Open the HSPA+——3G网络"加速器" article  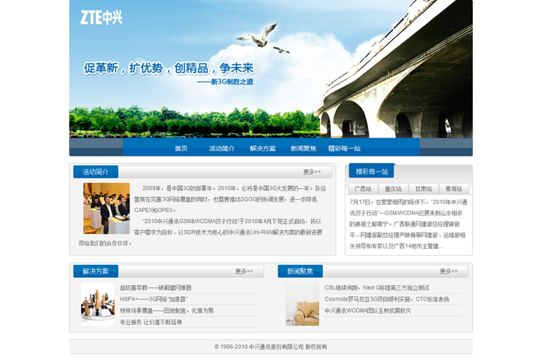coord(154,299)
